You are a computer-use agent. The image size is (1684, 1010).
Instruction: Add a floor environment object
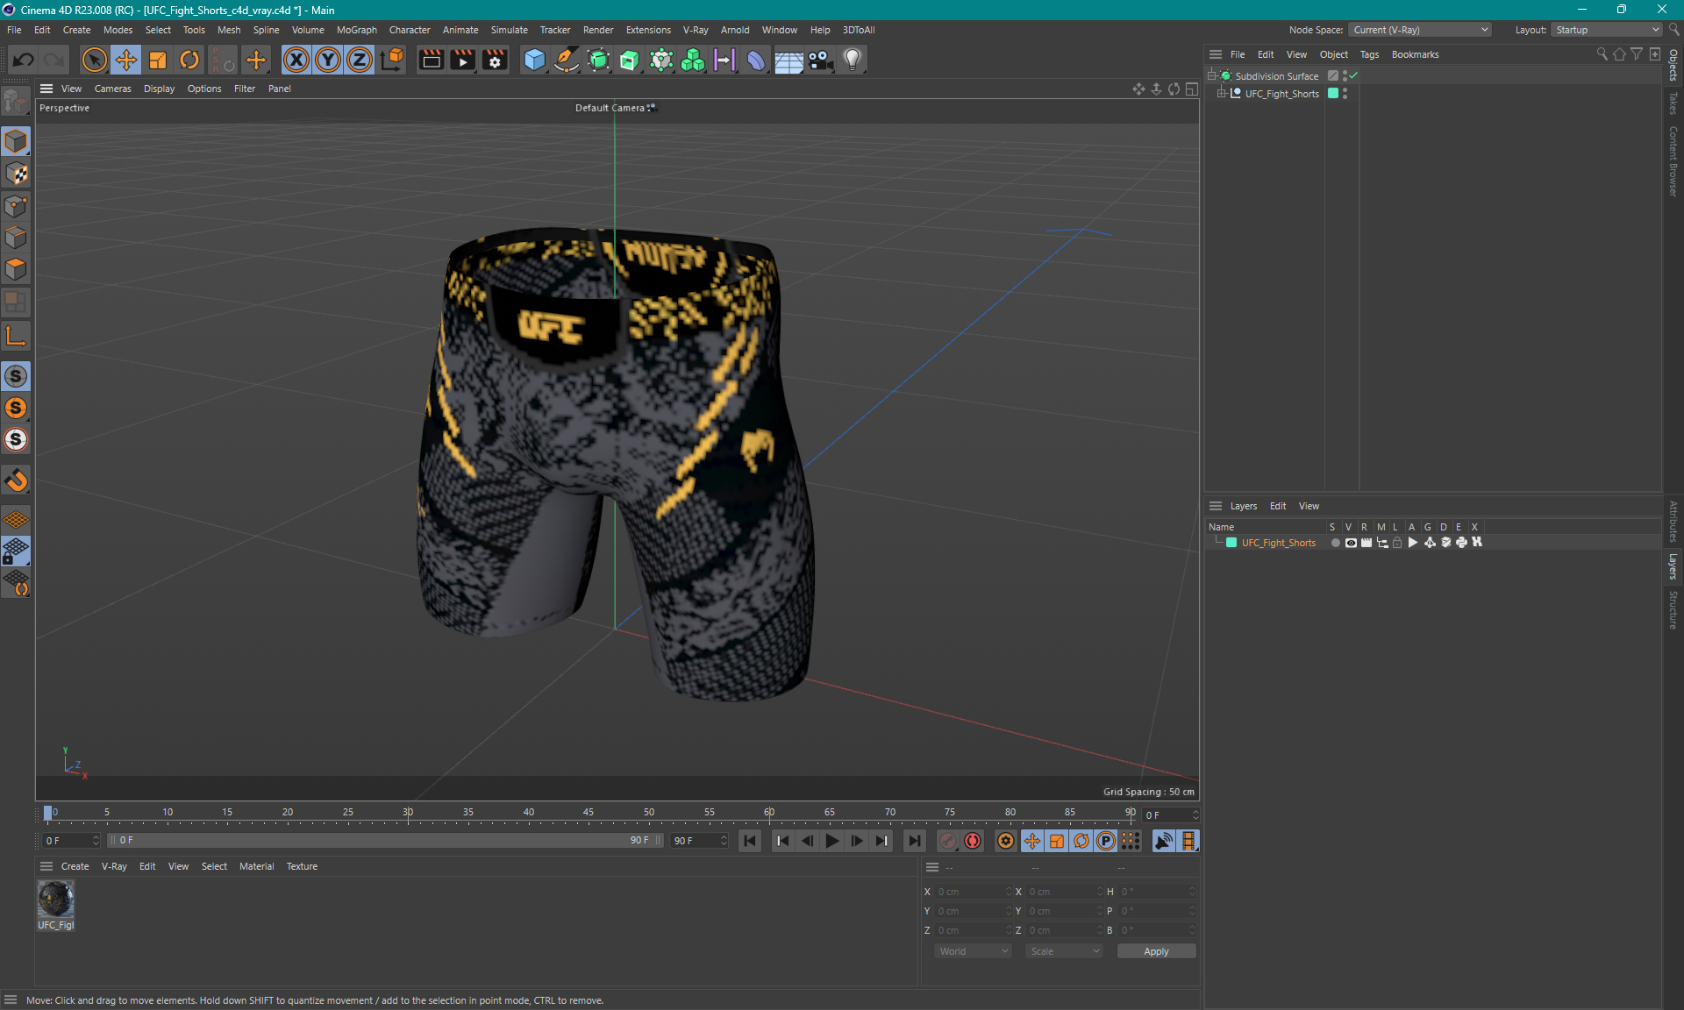point(788,60)
